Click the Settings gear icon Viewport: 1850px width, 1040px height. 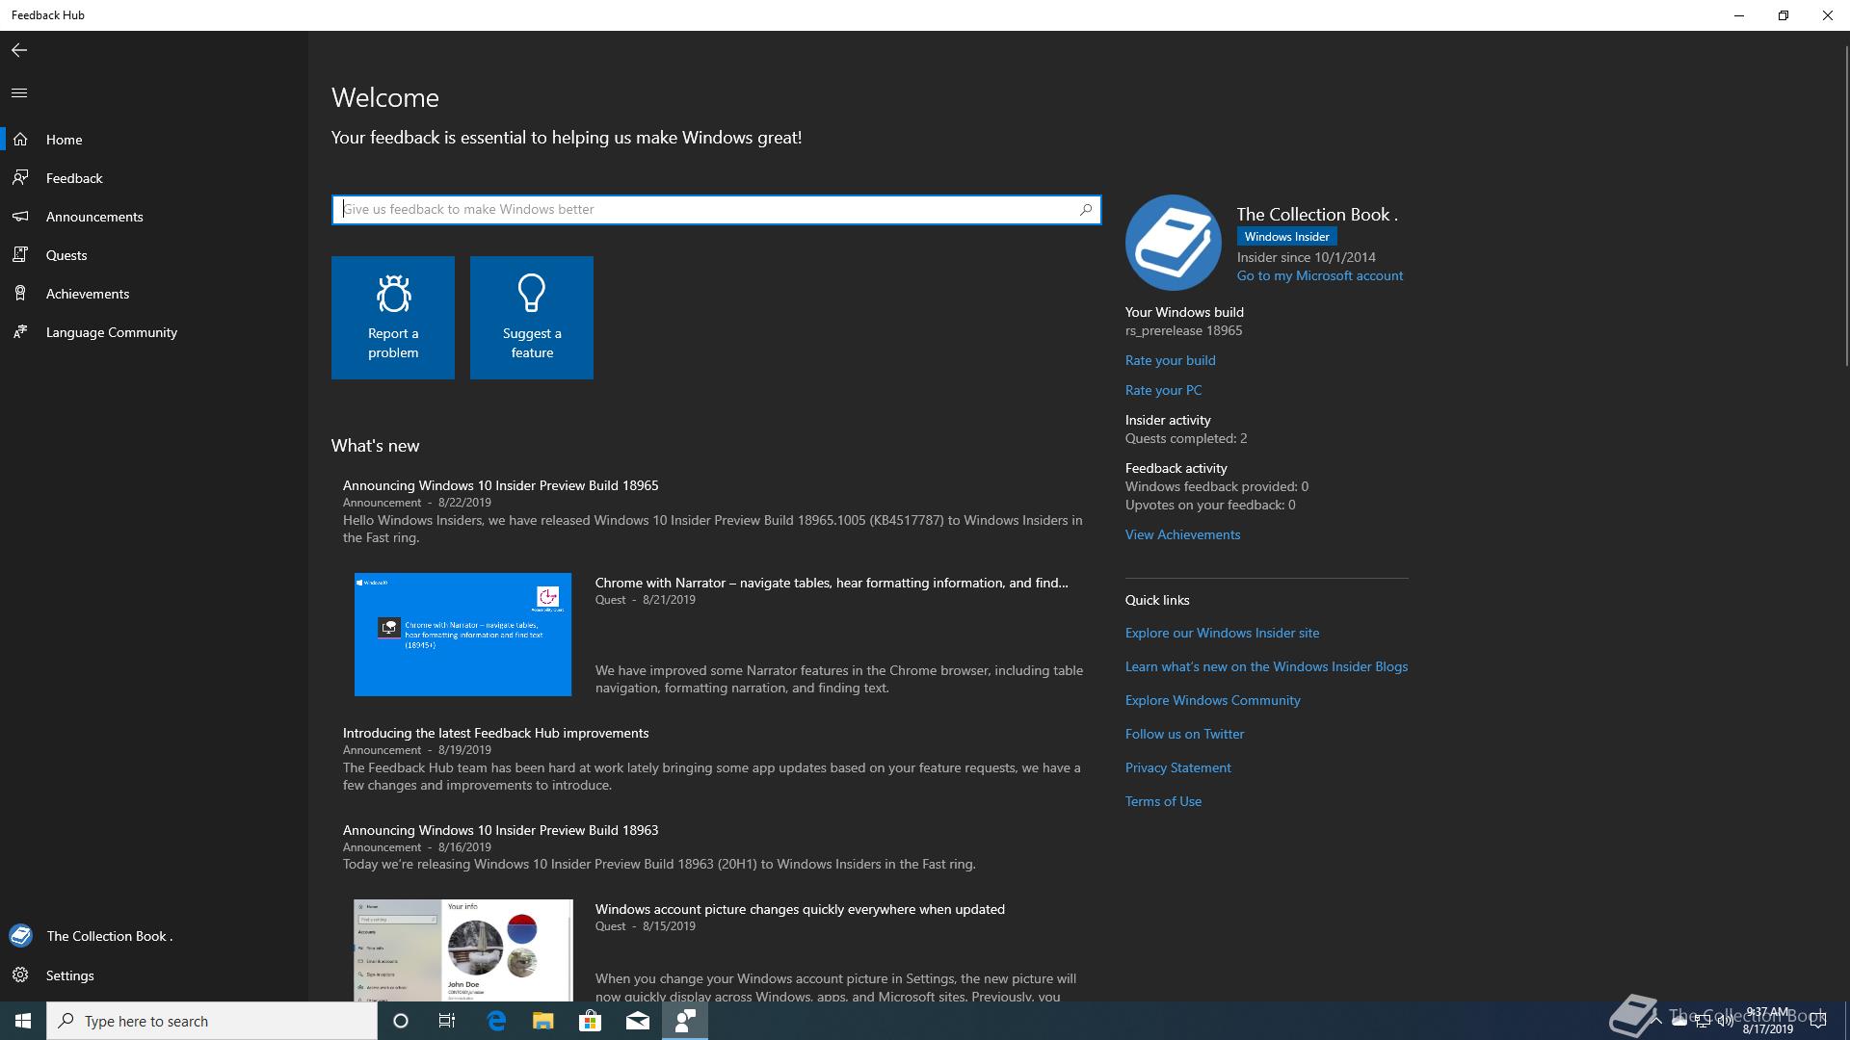click(20, 975)
